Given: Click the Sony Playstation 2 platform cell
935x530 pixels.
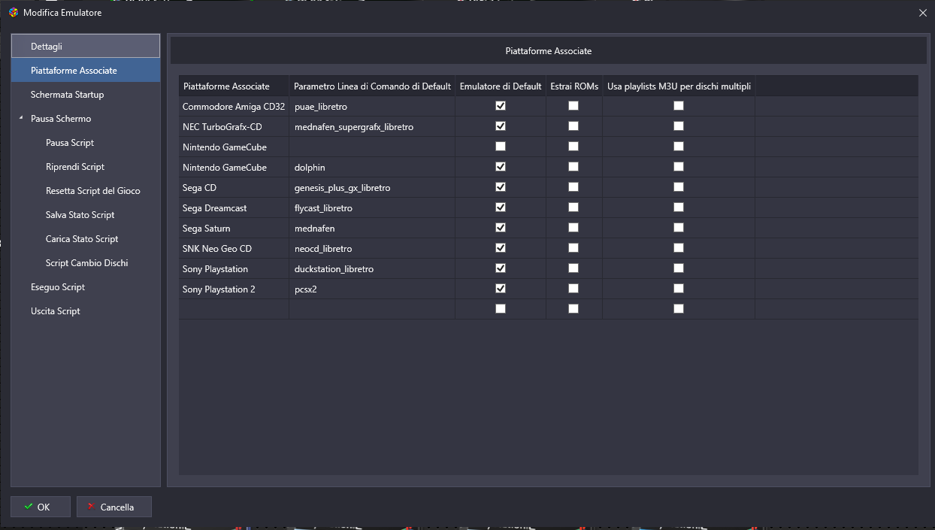Looking at the screenshot, I should click(234, 289).
